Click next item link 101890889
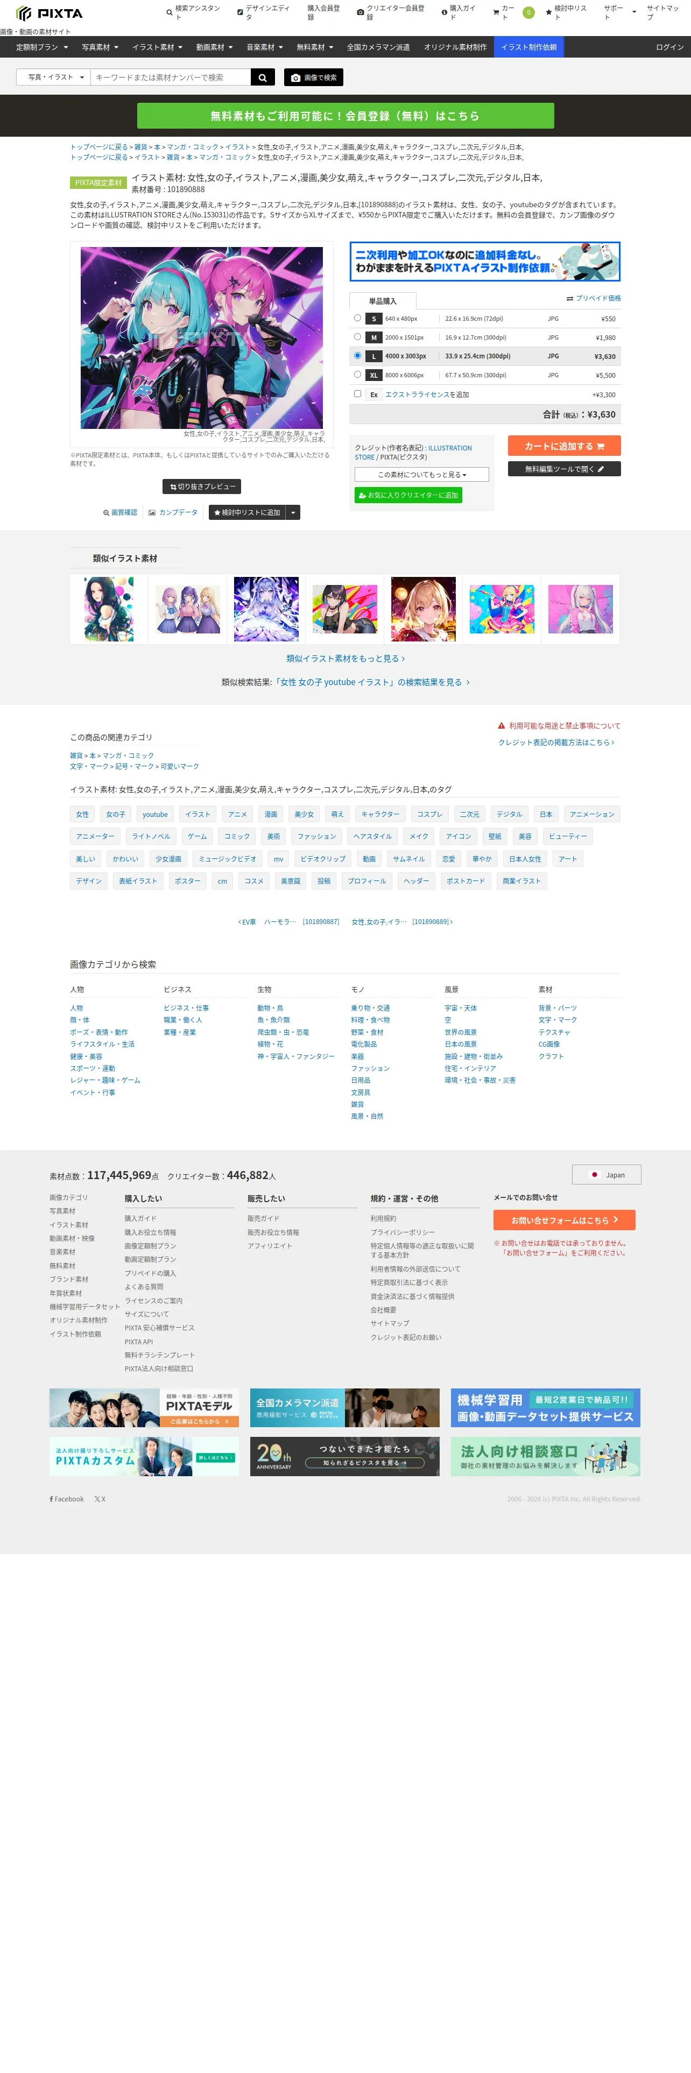Screen dimensions: 691x2073 point(402,922)
